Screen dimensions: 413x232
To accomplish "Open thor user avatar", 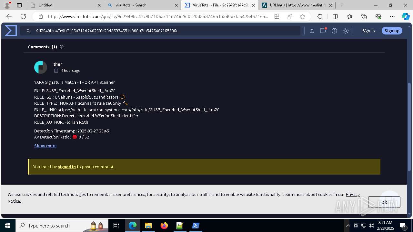I will click(41, 67).
